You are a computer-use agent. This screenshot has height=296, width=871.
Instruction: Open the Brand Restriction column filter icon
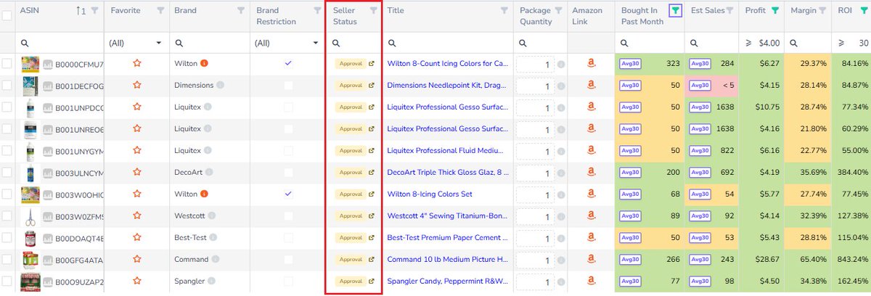coord(316,11)
